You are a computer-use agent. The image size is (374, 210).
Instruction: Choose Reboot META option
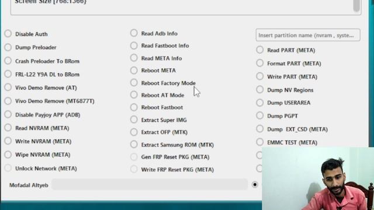pyautogui.click(x=134, y=70)
